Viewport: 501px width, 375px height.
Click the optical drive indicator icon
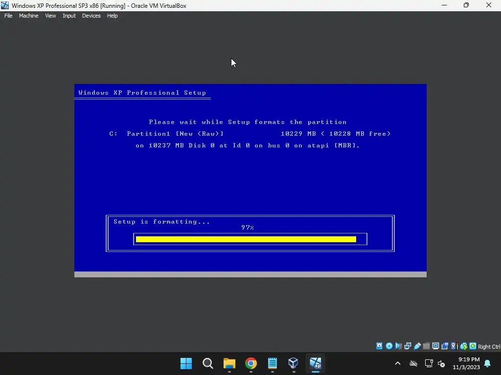(x=389, y=346)
